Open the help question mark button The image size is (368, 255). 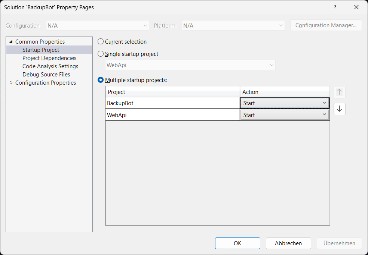click(335, 7)
